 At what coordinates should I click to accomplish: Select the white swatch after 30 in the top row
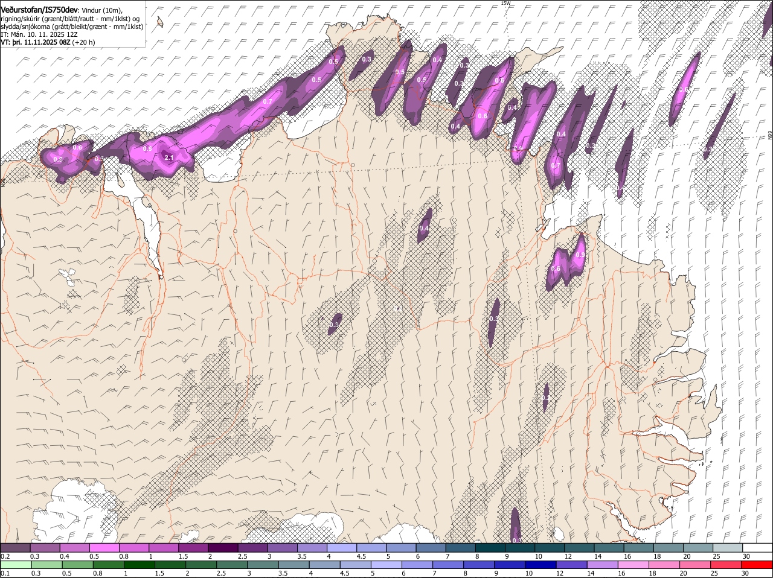pos(758,548)
